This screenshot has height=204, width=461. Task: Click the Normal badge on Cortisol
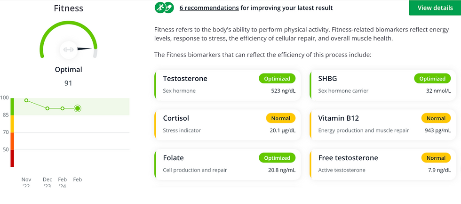pos(280,118)
